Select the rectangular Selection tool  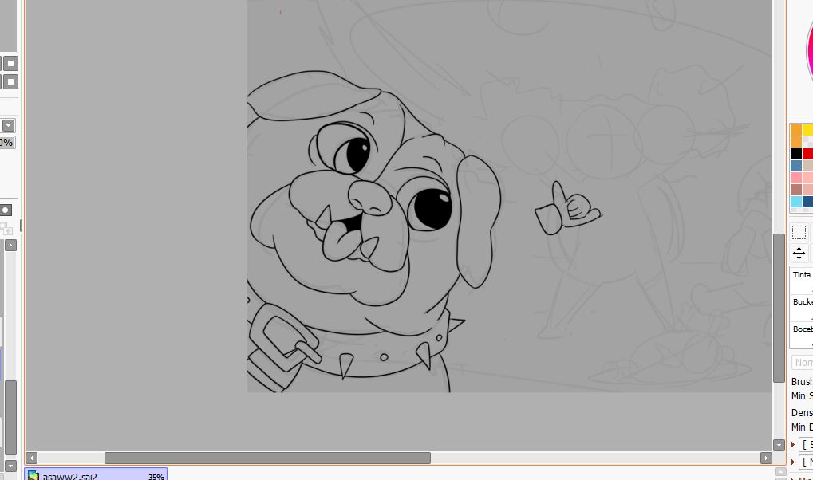pyautogui.click(x=799, y=232)
